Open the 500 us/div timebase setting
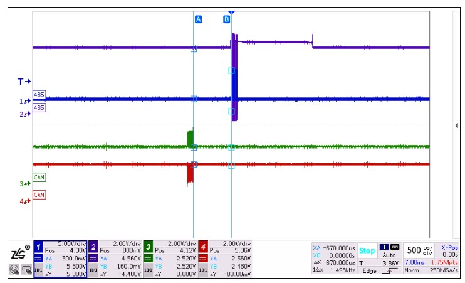 point(420,250)
